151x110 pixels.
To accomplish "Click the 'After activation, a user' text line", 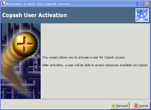I will (95, 65).
